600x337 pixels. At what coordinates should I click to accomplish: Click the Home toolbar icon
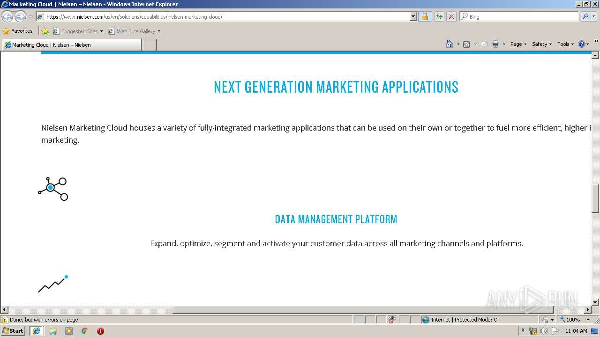click(449, 44)
